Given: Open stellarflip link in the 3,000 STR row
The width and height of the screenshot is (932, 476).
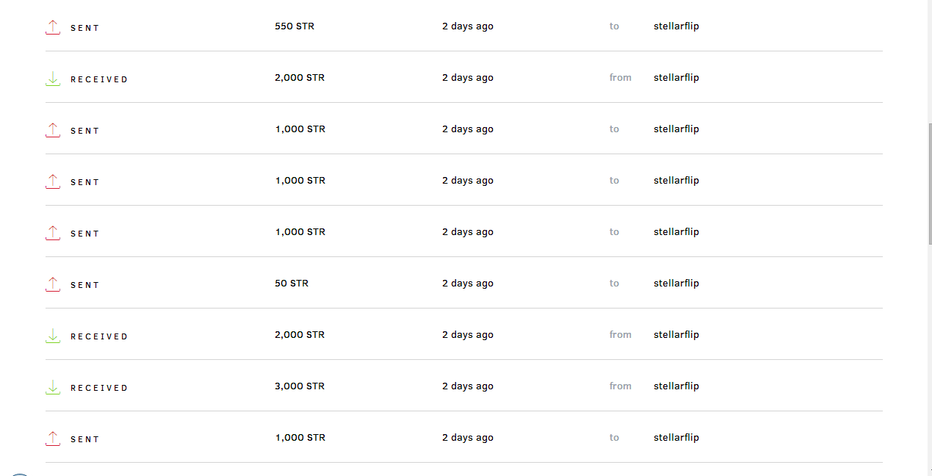Looking at the screenshot, I should click(x=676, y=386).
